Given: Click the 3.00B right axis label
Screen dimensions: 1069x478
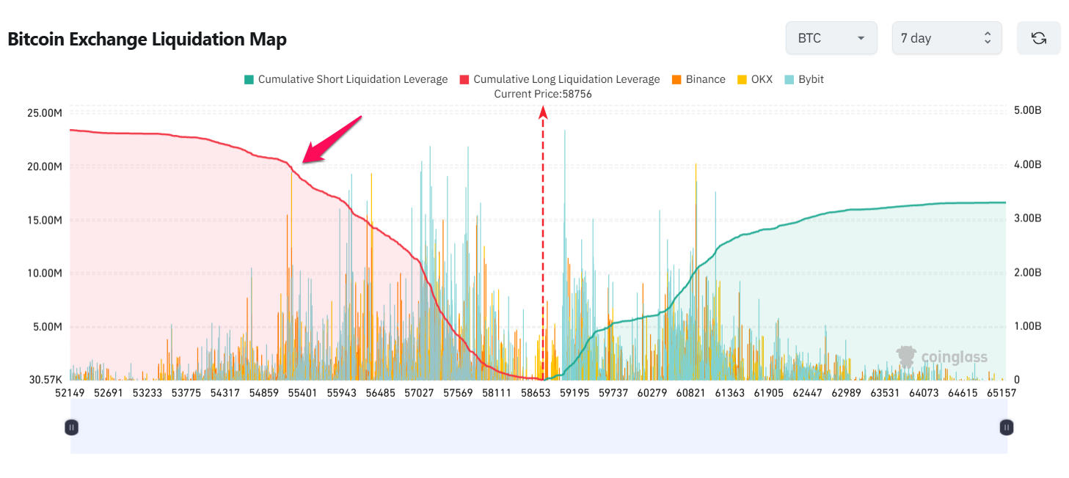Looking at the screenshot, I should point(1028,218).
